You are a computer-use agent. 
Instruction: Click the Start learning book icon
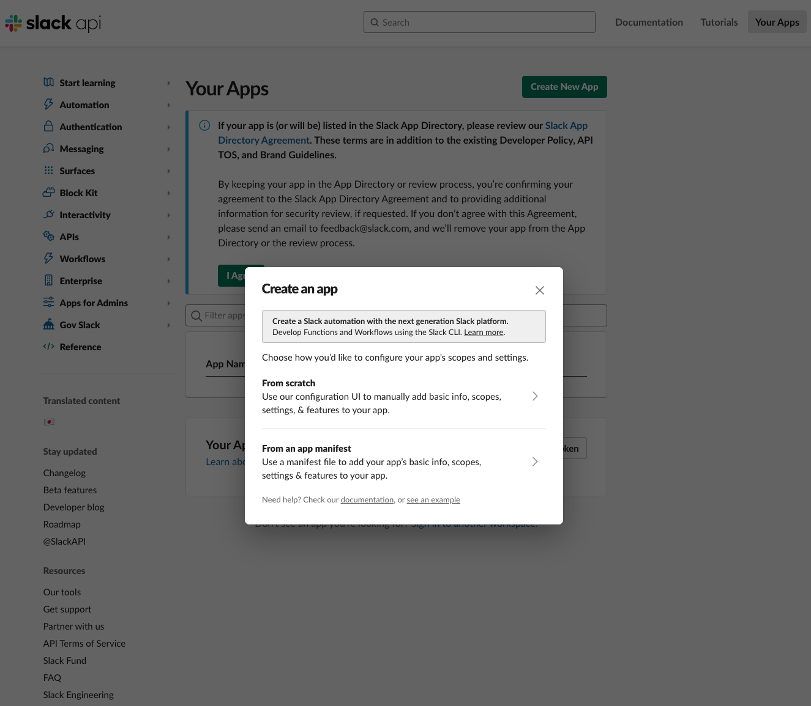click(x=49, y=83)
